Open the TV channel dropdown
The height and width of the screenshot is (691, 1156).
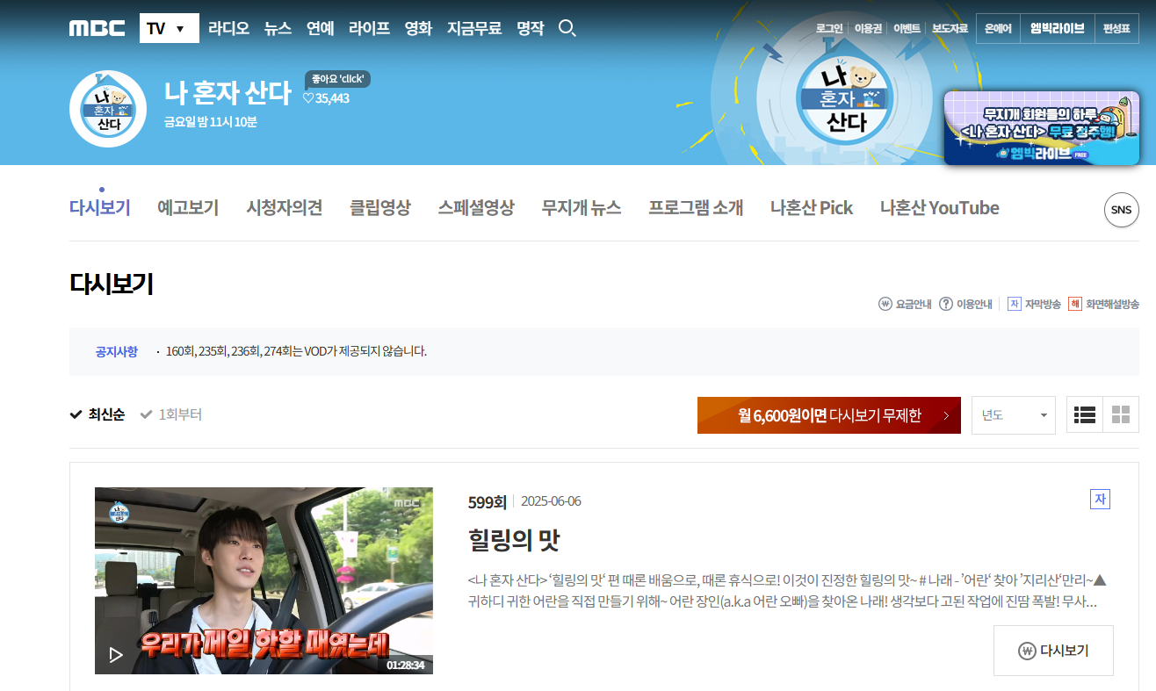(x=169, y=27)
